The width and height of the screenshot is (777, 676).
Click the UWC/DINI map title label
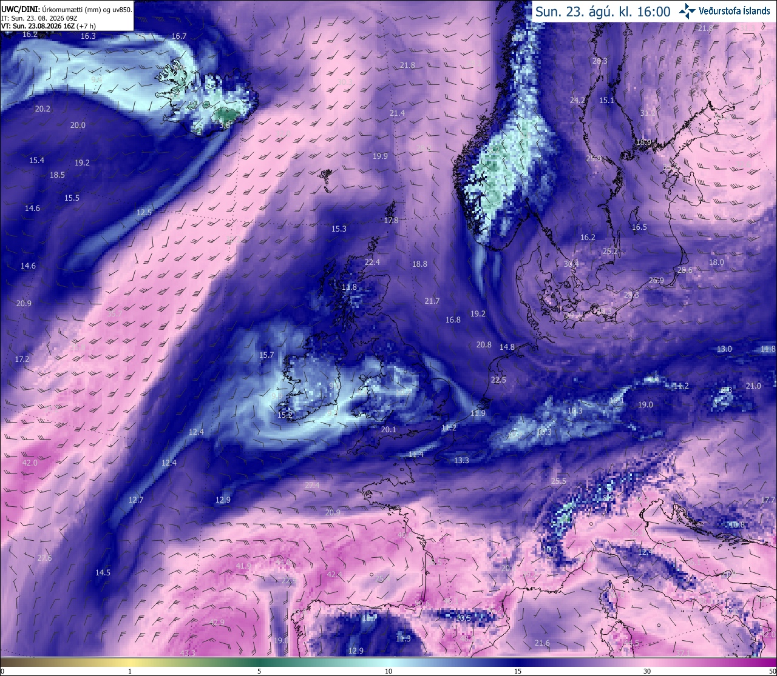click(x=20, y=9)
